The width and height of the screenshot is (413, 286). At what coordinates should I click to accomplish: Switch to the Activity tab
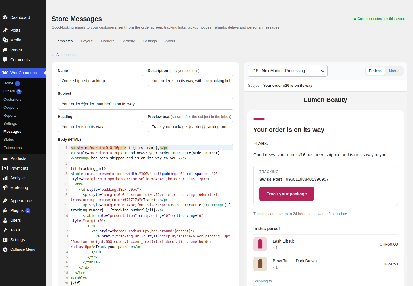[x=129, y=41]
